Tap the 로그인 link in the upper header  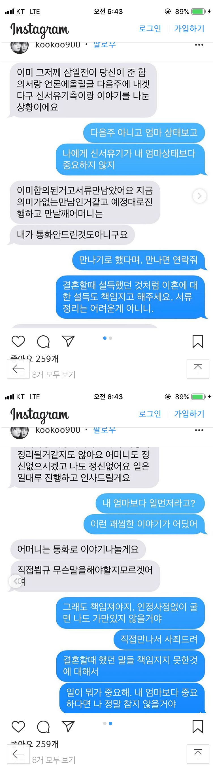(150, 29)
